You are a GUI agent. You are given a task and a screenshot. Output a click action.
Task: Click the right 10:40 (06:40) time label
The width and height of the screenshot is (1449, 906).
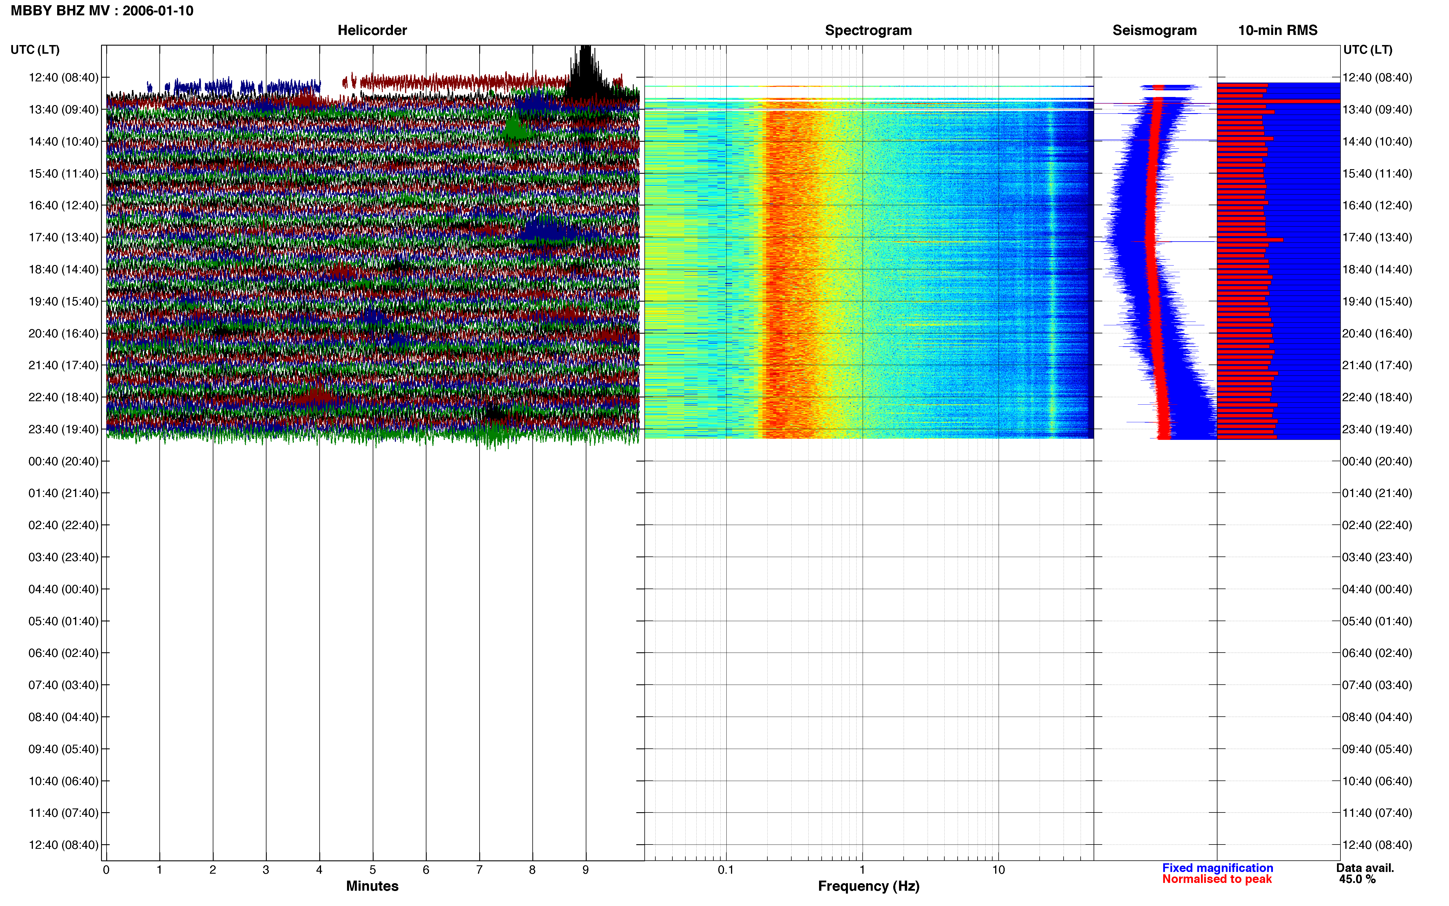coord(1377,781)
